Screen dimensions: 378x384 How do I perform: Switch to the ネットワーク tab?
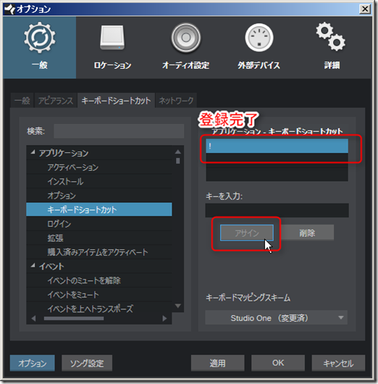point(176,101)
